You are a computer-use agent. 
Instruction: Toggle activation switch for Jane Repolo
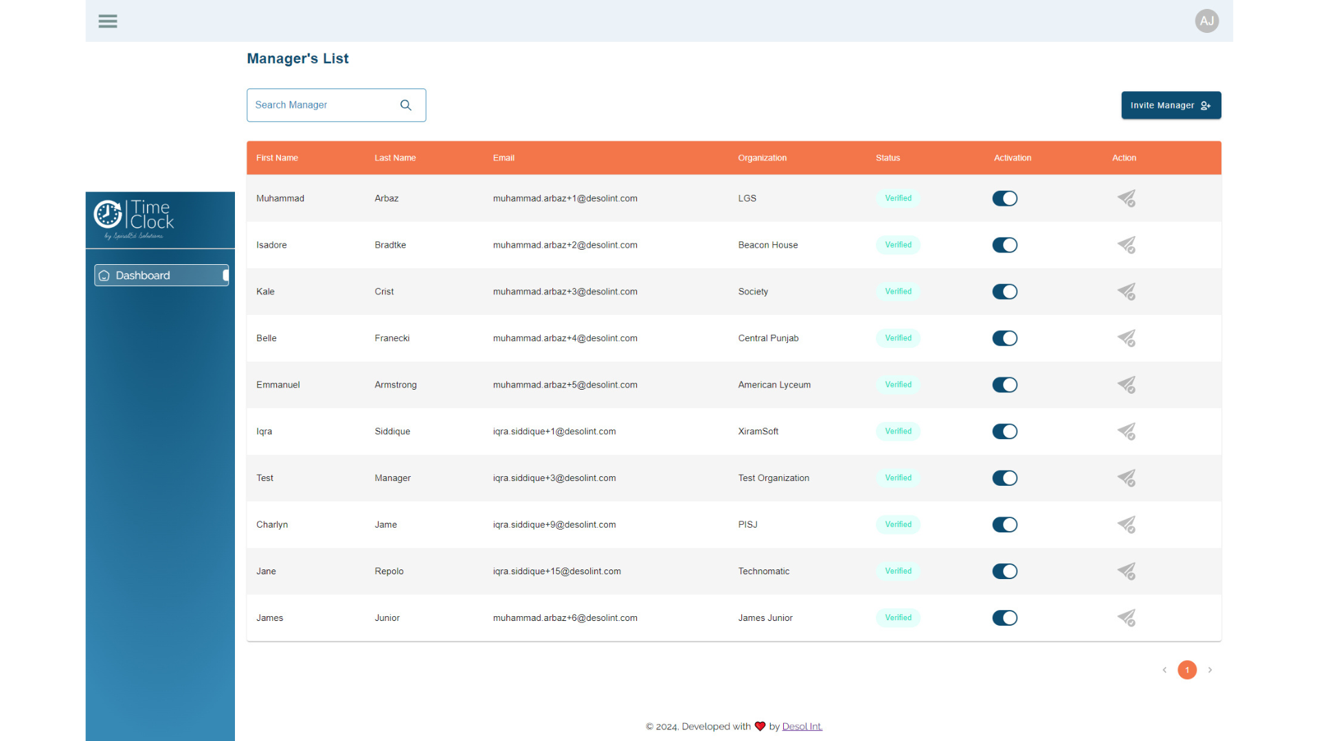point(1004,572)
